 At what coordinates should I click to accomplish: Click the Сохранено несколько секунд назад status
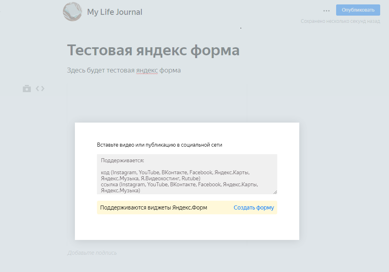(x=341, y=21)
